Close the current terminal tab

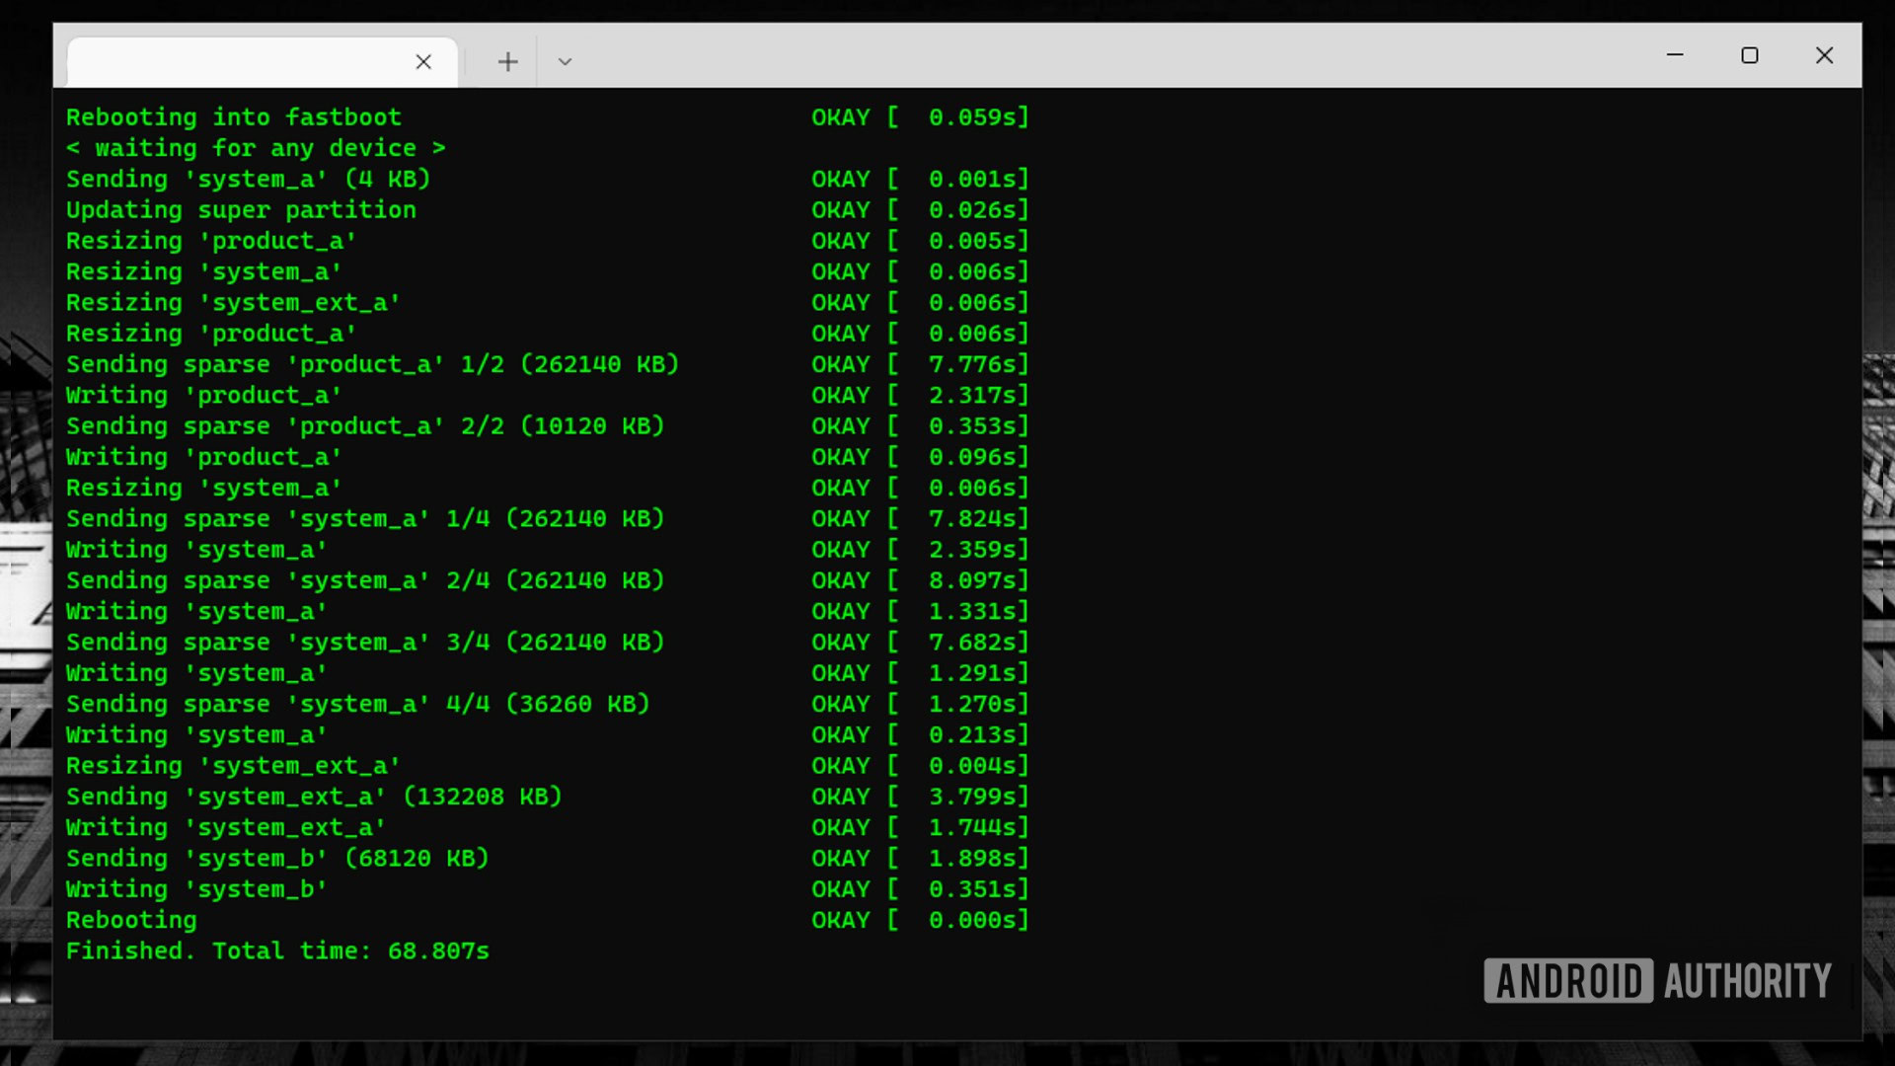(423, 62)
